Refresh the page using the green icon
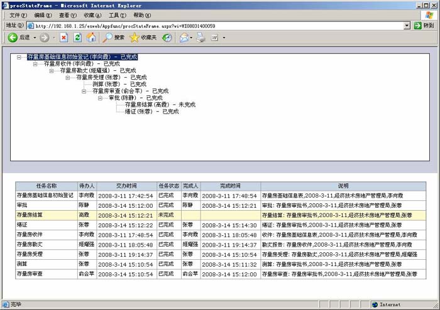 [x=77, y=38]
